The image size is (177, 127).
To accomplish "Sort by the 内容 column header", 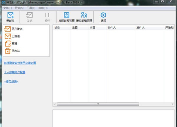I will [97, 27].
